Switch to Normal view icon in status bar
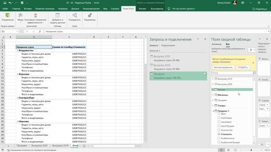 [x=221, y=150]
